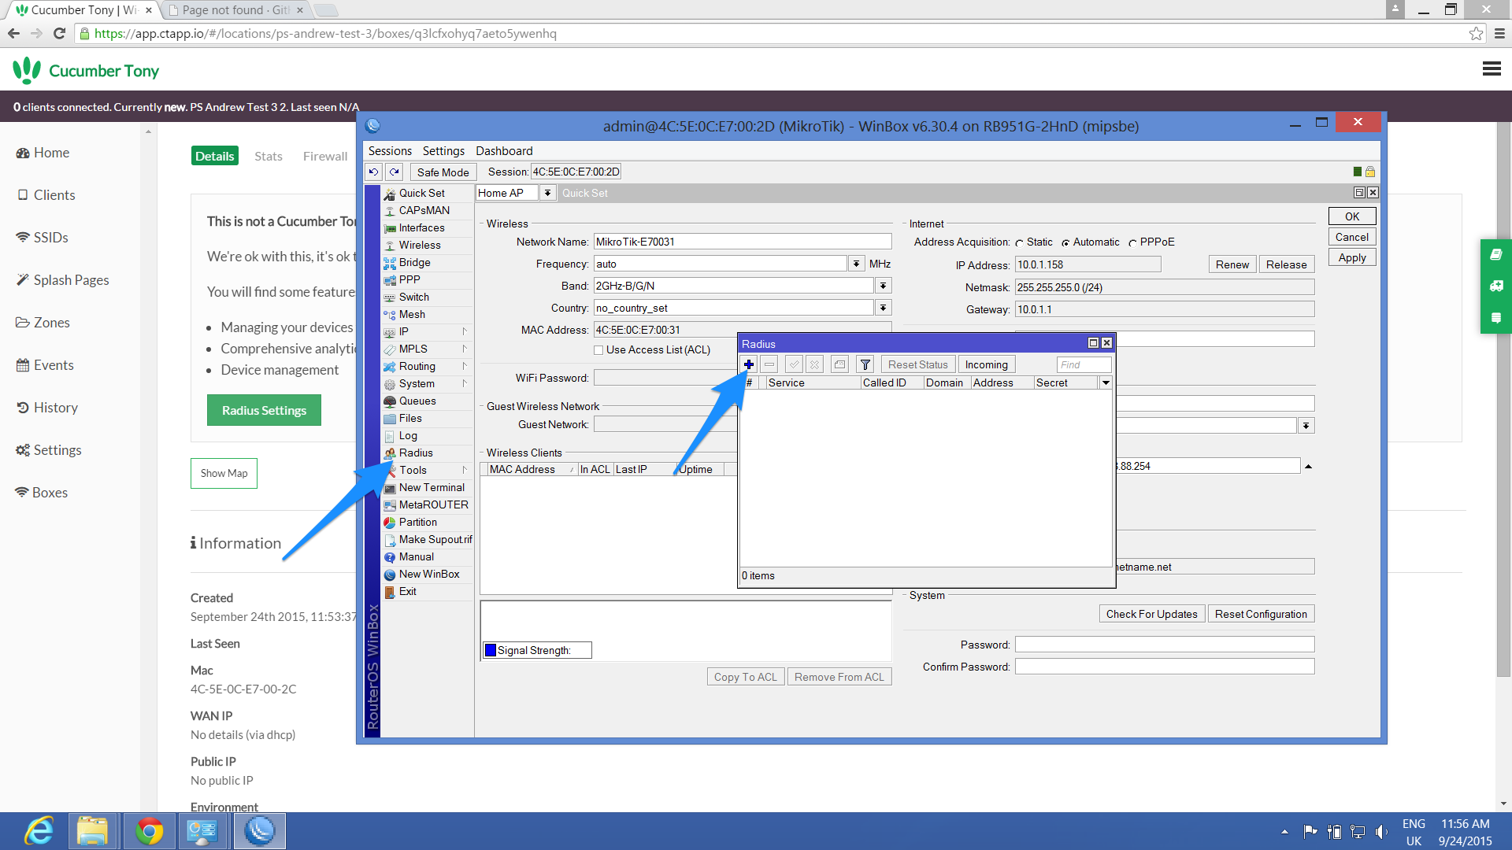Open the Band dropdown

[883, 286]
